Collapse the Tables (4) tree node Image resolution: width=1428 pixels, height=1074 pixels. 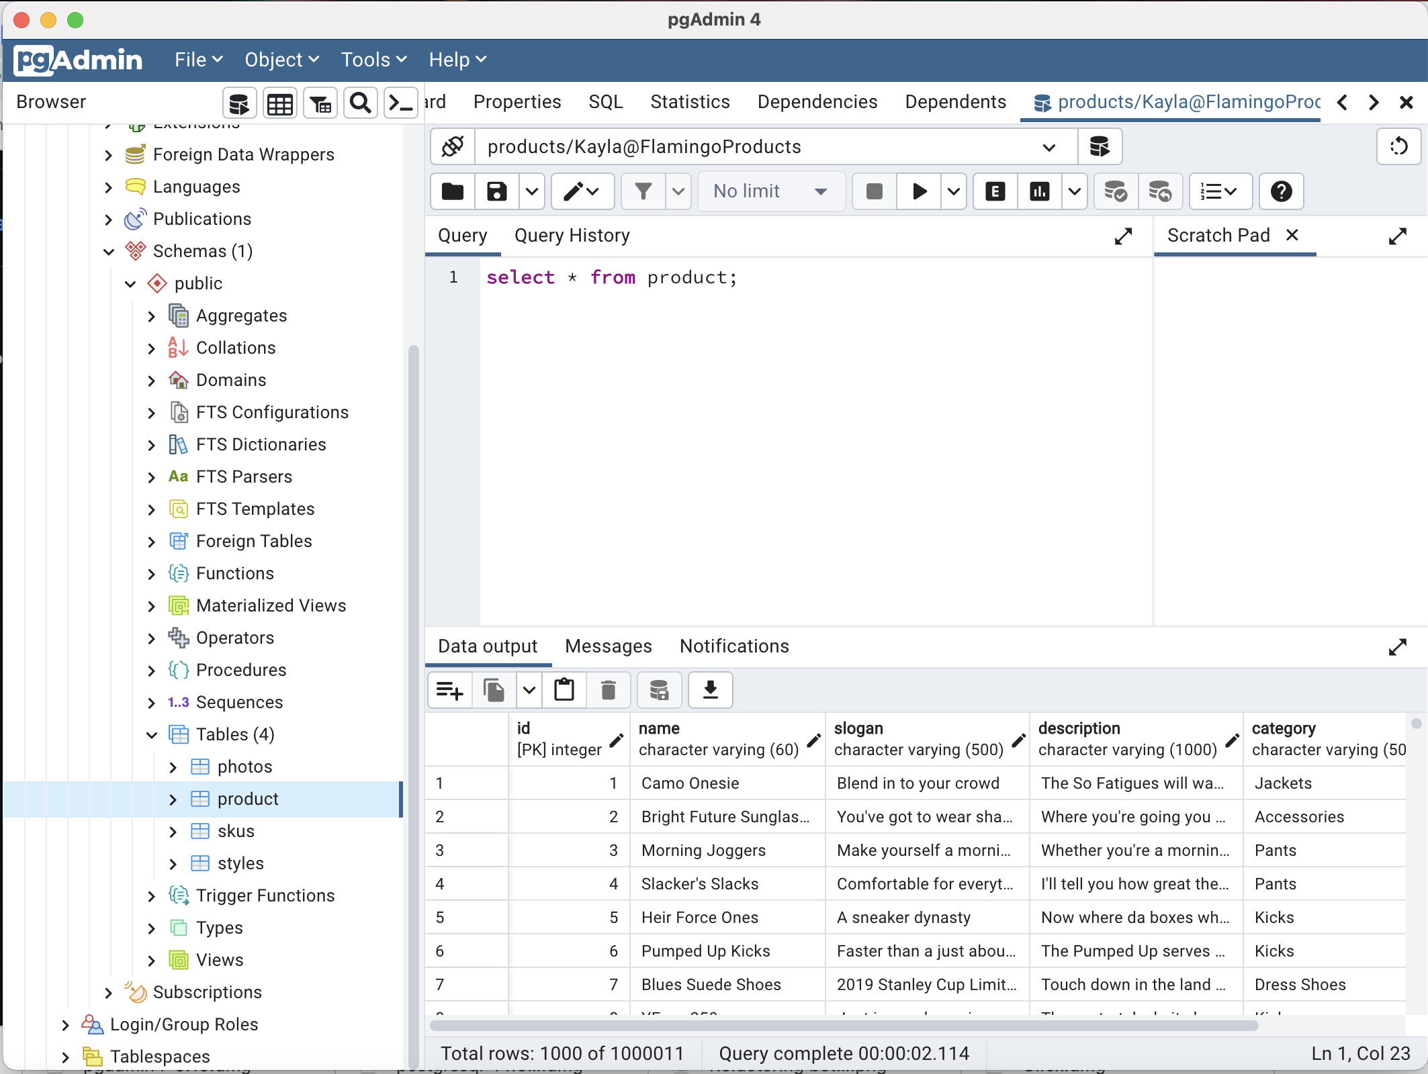click(x=152, y=735)
